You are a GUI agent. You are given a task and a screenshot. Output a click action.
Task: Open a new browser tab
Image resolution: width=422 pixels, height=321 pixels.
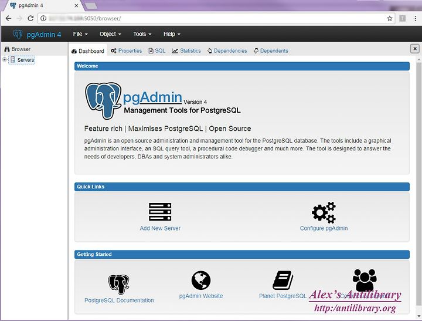click(x=91, y=6)
